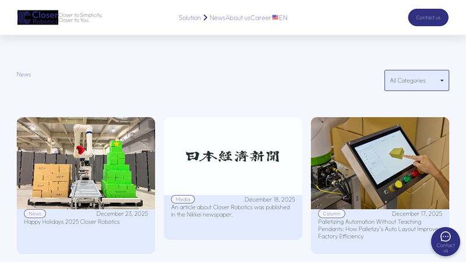Navigate to the Career page
The height and width of the screenshot is (262, 466).
(261, 18)
